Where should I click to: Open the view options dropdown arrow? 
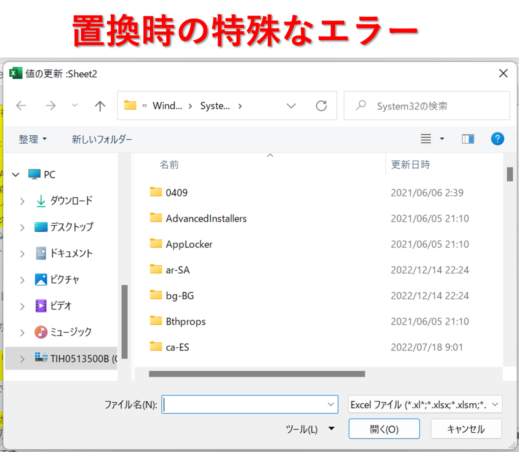tap(442, 139)
